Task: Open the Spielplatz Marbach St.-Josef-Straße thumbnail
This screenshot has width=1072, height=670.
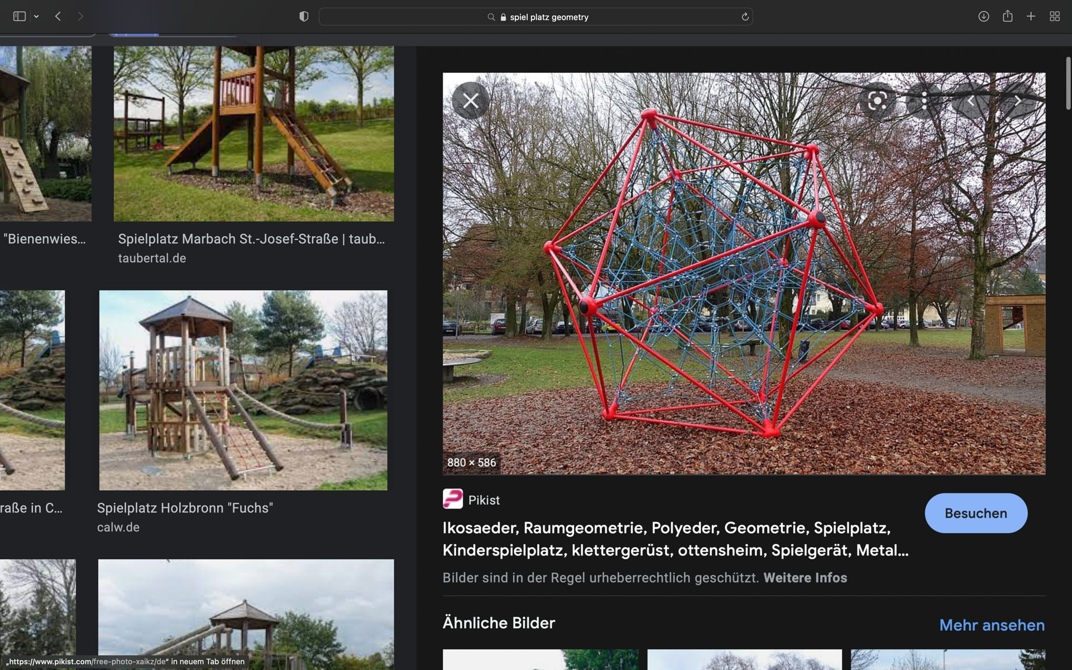Action: coord(254,133)
